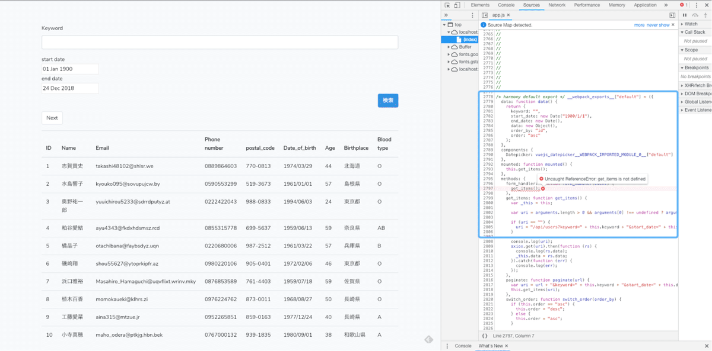Open the Performance tab
This screenshot has height=351, width=712.
pos(587,5)
